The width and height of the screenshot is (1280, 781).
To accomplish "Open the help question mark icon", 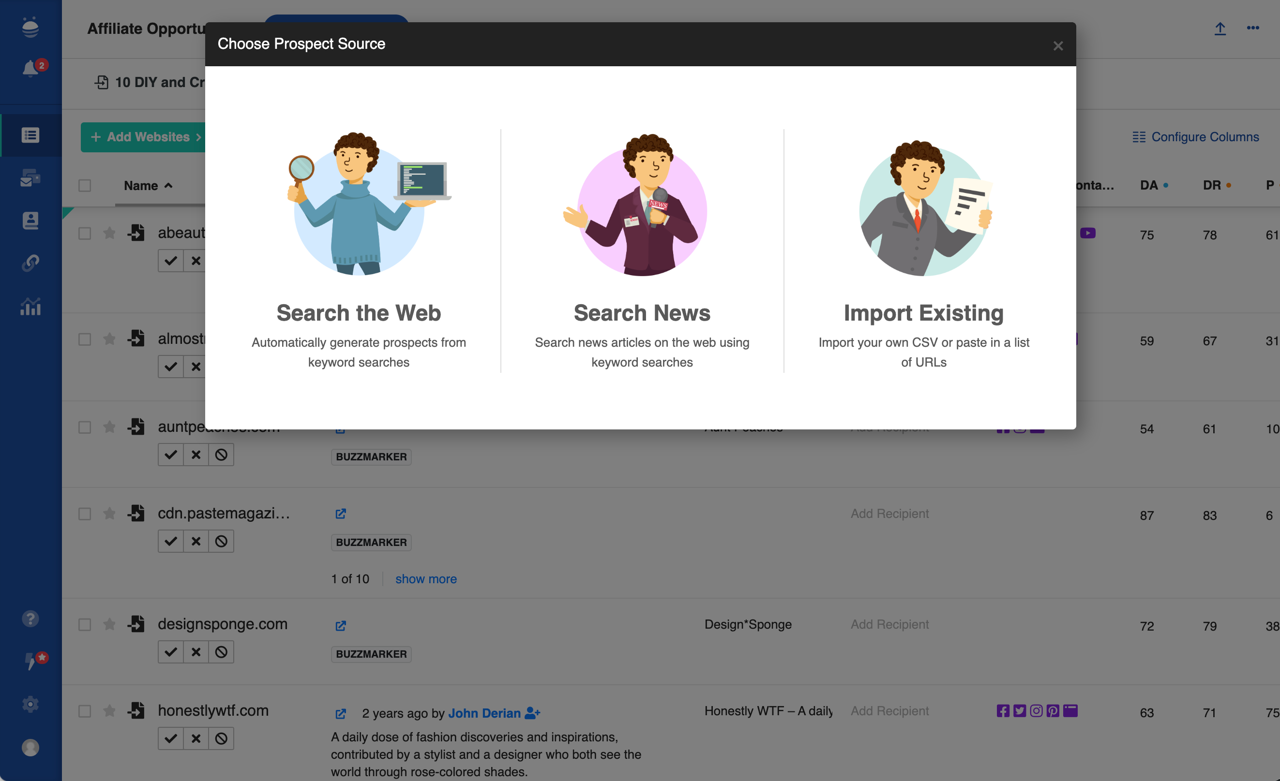I will coord(30,619).
